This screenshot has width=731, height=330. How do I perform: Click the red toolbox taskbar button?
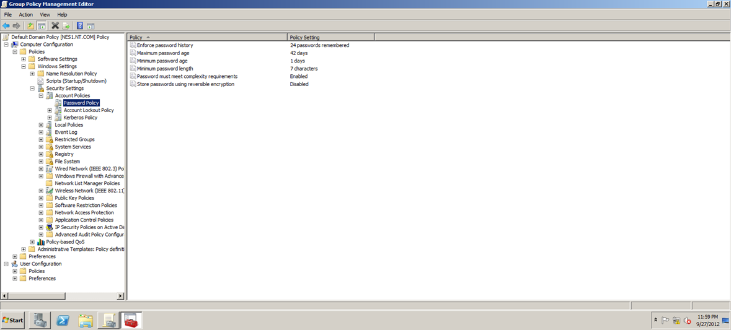tap(131, 320)
